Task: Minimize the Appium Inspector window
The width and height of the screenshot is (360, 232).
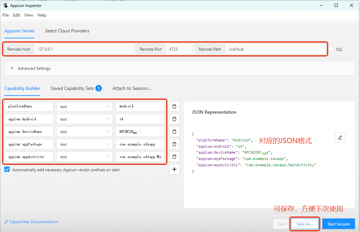Action: click(x=321, y=5)
